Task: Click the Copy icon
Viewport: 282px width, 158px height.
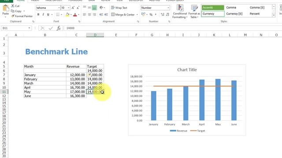Action: coord(13,11)
